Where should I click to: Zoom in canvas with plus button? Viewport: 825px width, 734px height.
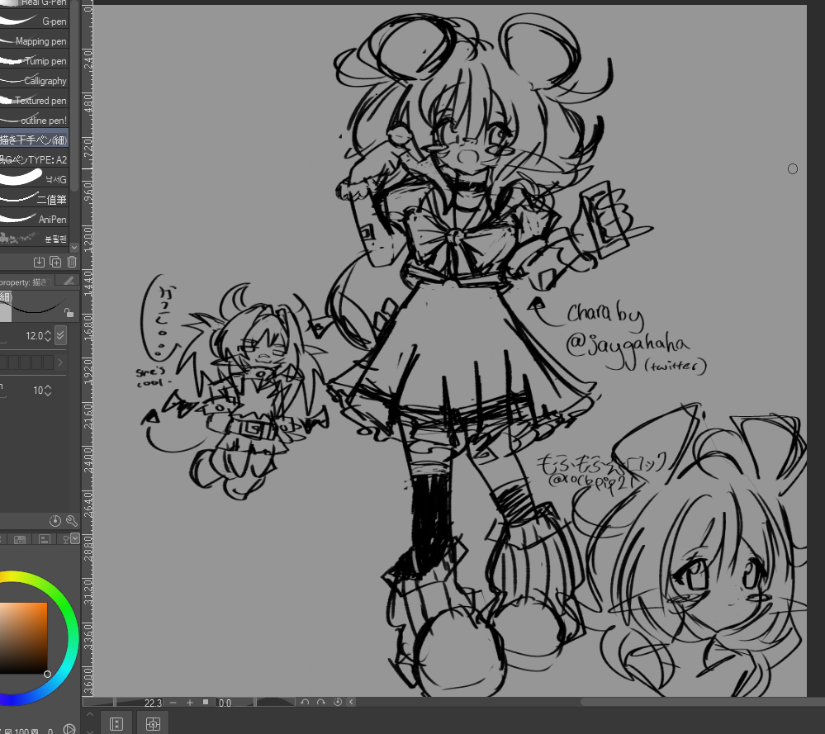click(189, 703)
